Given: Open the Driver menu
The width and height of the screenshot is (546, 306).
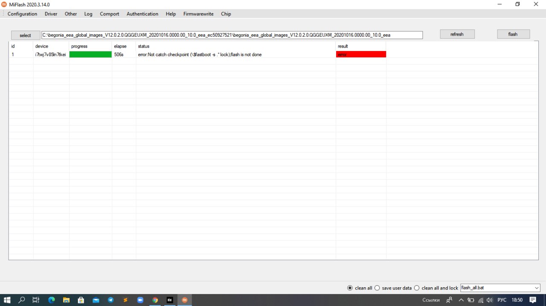Looking at the screenshot, I should 51,14.
